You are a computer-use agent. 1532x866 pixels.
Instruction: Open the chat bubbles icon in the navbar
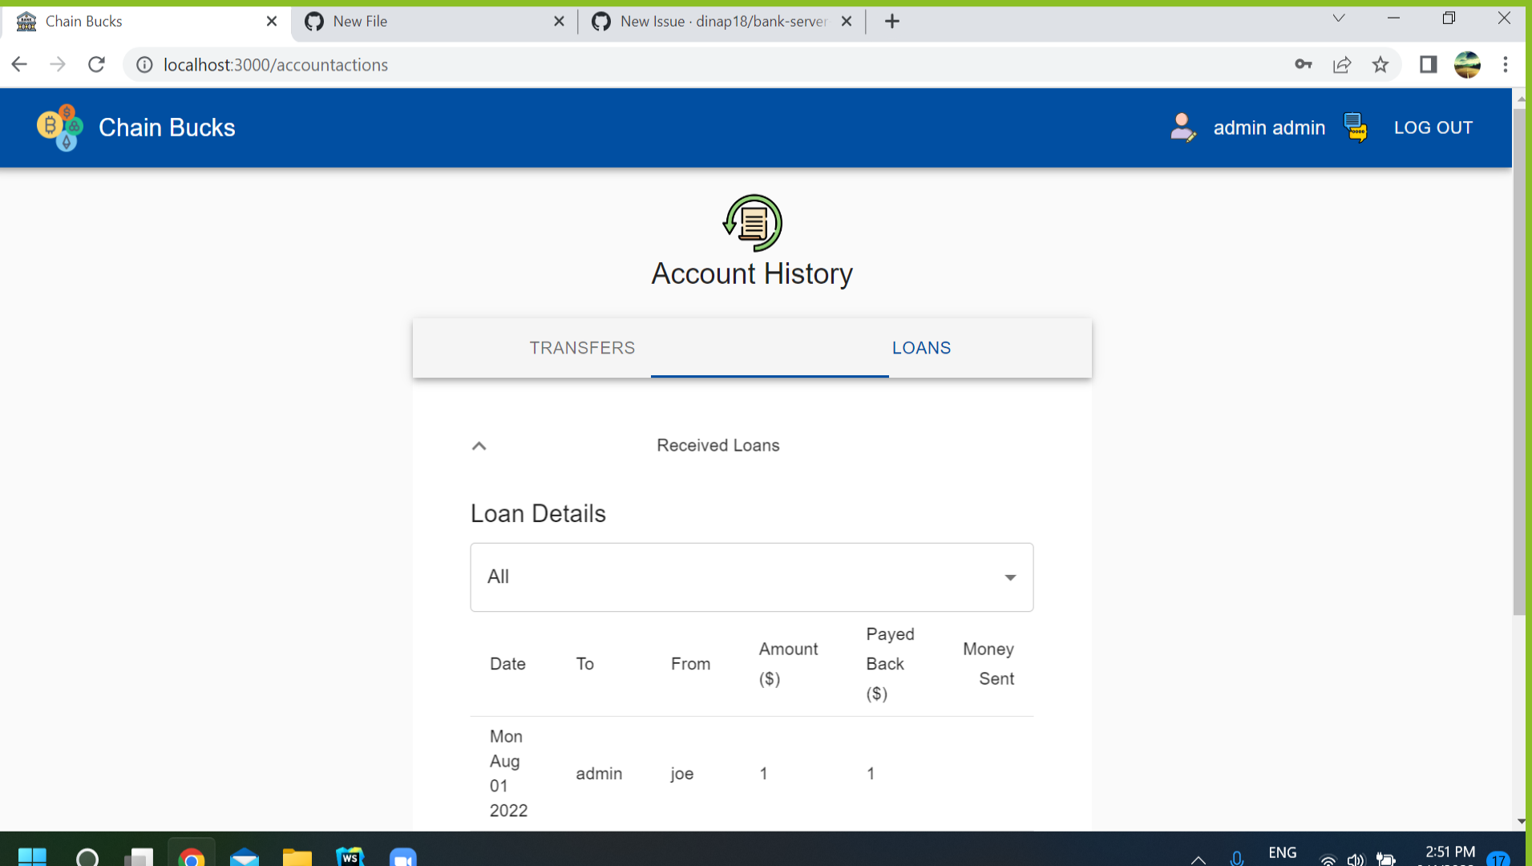[x=1356, y=127]
